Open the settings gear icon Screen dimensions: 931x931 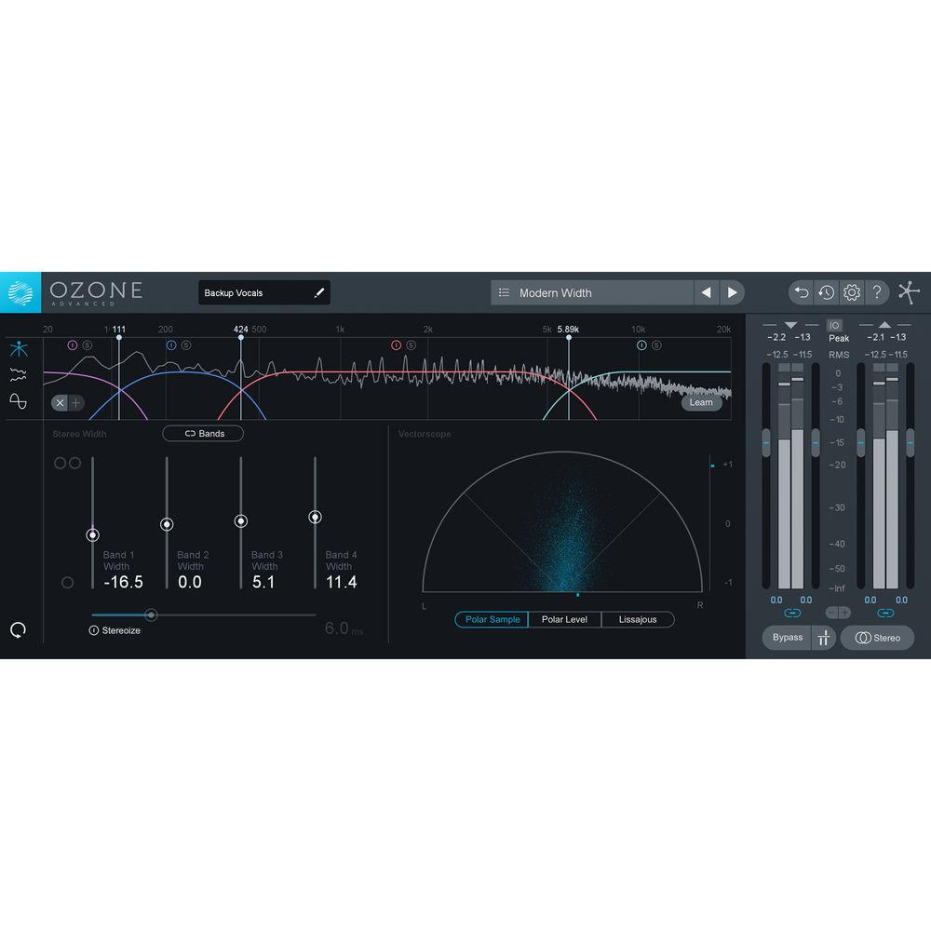850,292
